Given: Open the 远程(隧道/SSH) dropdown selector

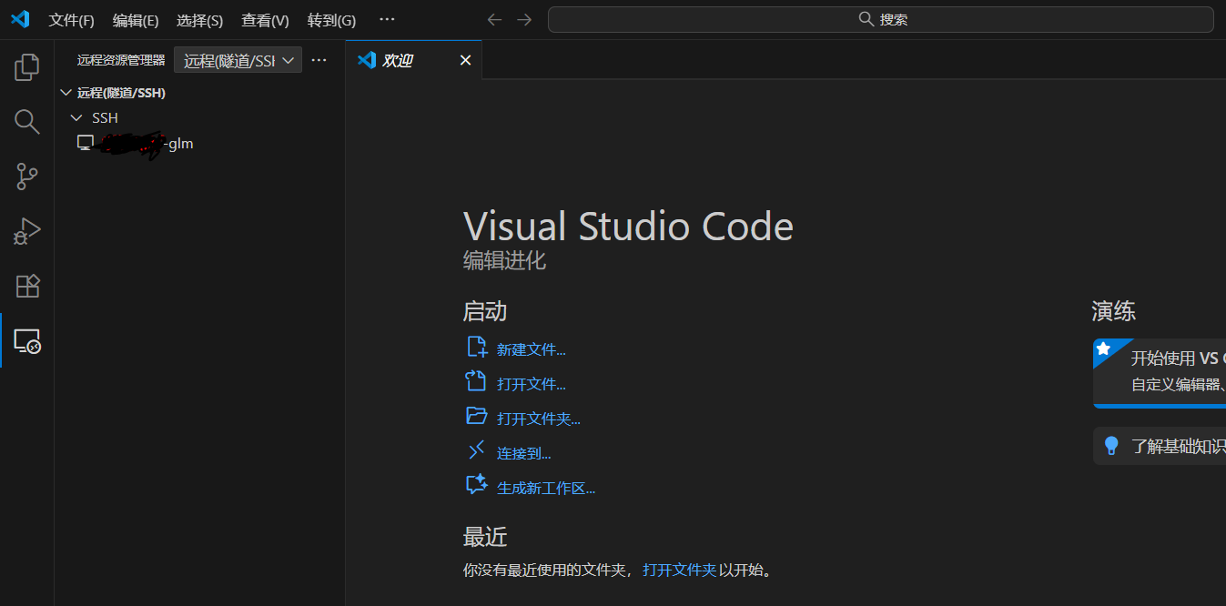Looking at the screenshot, I should point(238,59).
